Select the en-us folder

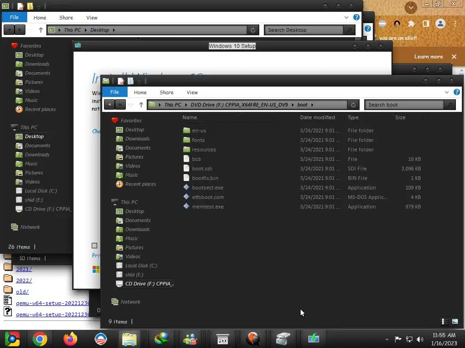[199, 130]
